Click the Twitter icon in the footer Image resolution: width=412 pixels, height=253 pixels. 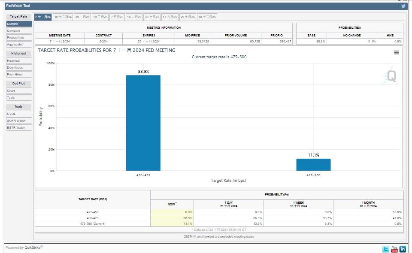tap(386, 249)
